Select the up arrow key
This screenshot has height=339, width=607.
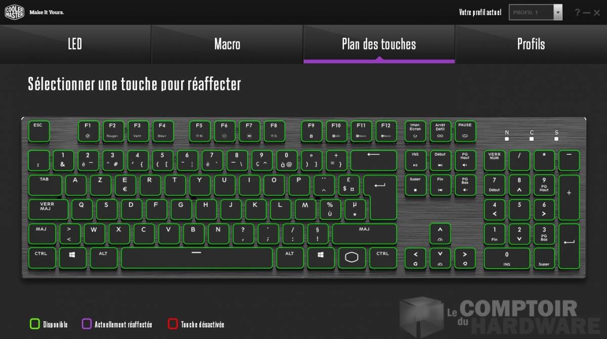pos(440,233)
